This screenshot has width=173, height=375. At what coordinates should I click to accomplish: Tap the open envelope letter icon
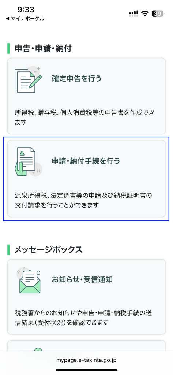(x=29, y=280)
